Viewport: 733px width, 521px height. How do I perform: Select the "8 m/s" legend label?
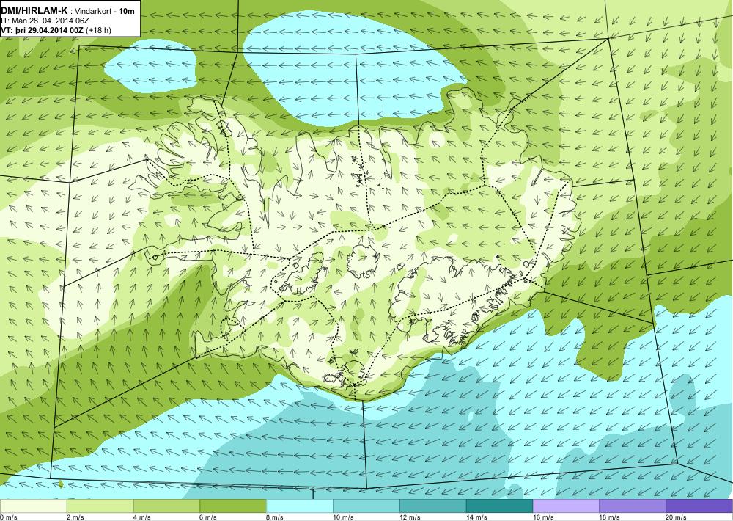click(x=276, y=517)
